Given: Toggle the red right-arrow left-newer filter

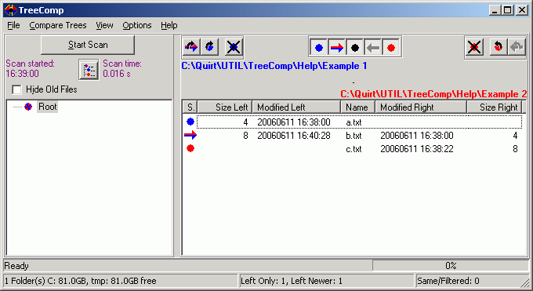Looking at the screenshot, I should click(x=337, y=48).
